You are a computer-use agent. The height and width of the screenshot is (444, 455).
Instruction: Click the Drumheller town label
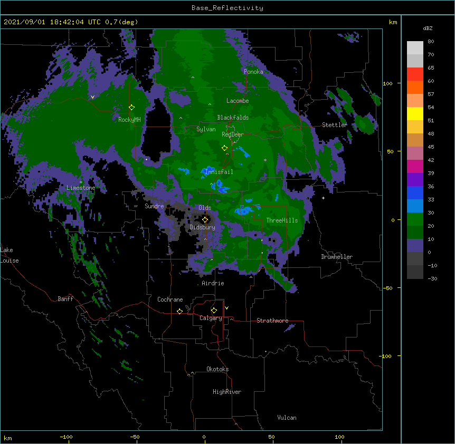pyautogui.click(x=337, y=257)
